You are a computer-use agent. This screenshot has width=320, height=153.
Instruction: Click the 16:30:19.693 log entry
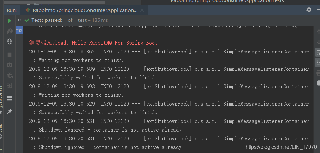[x=169, y=87]
